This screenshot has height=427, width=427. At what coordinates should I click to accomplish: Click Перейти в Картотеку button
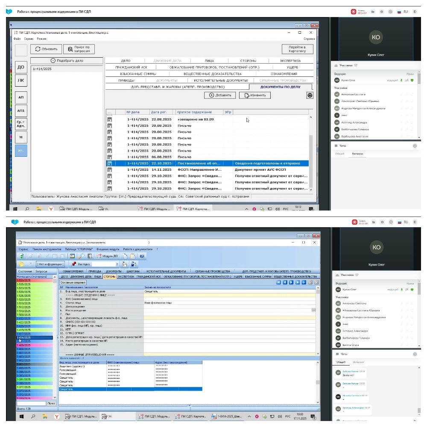tap(297, 49)
